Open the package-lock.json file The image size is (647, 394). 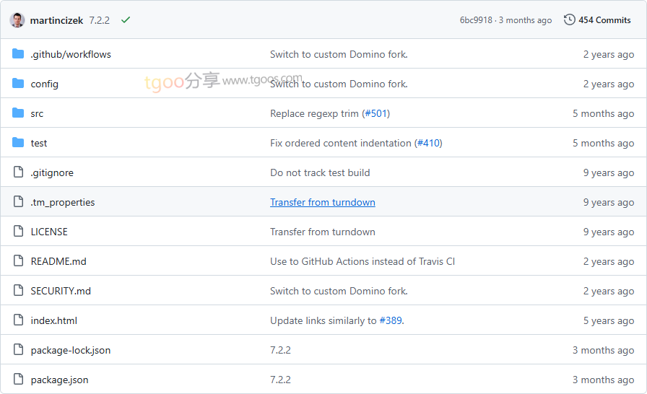coord(71,350)
